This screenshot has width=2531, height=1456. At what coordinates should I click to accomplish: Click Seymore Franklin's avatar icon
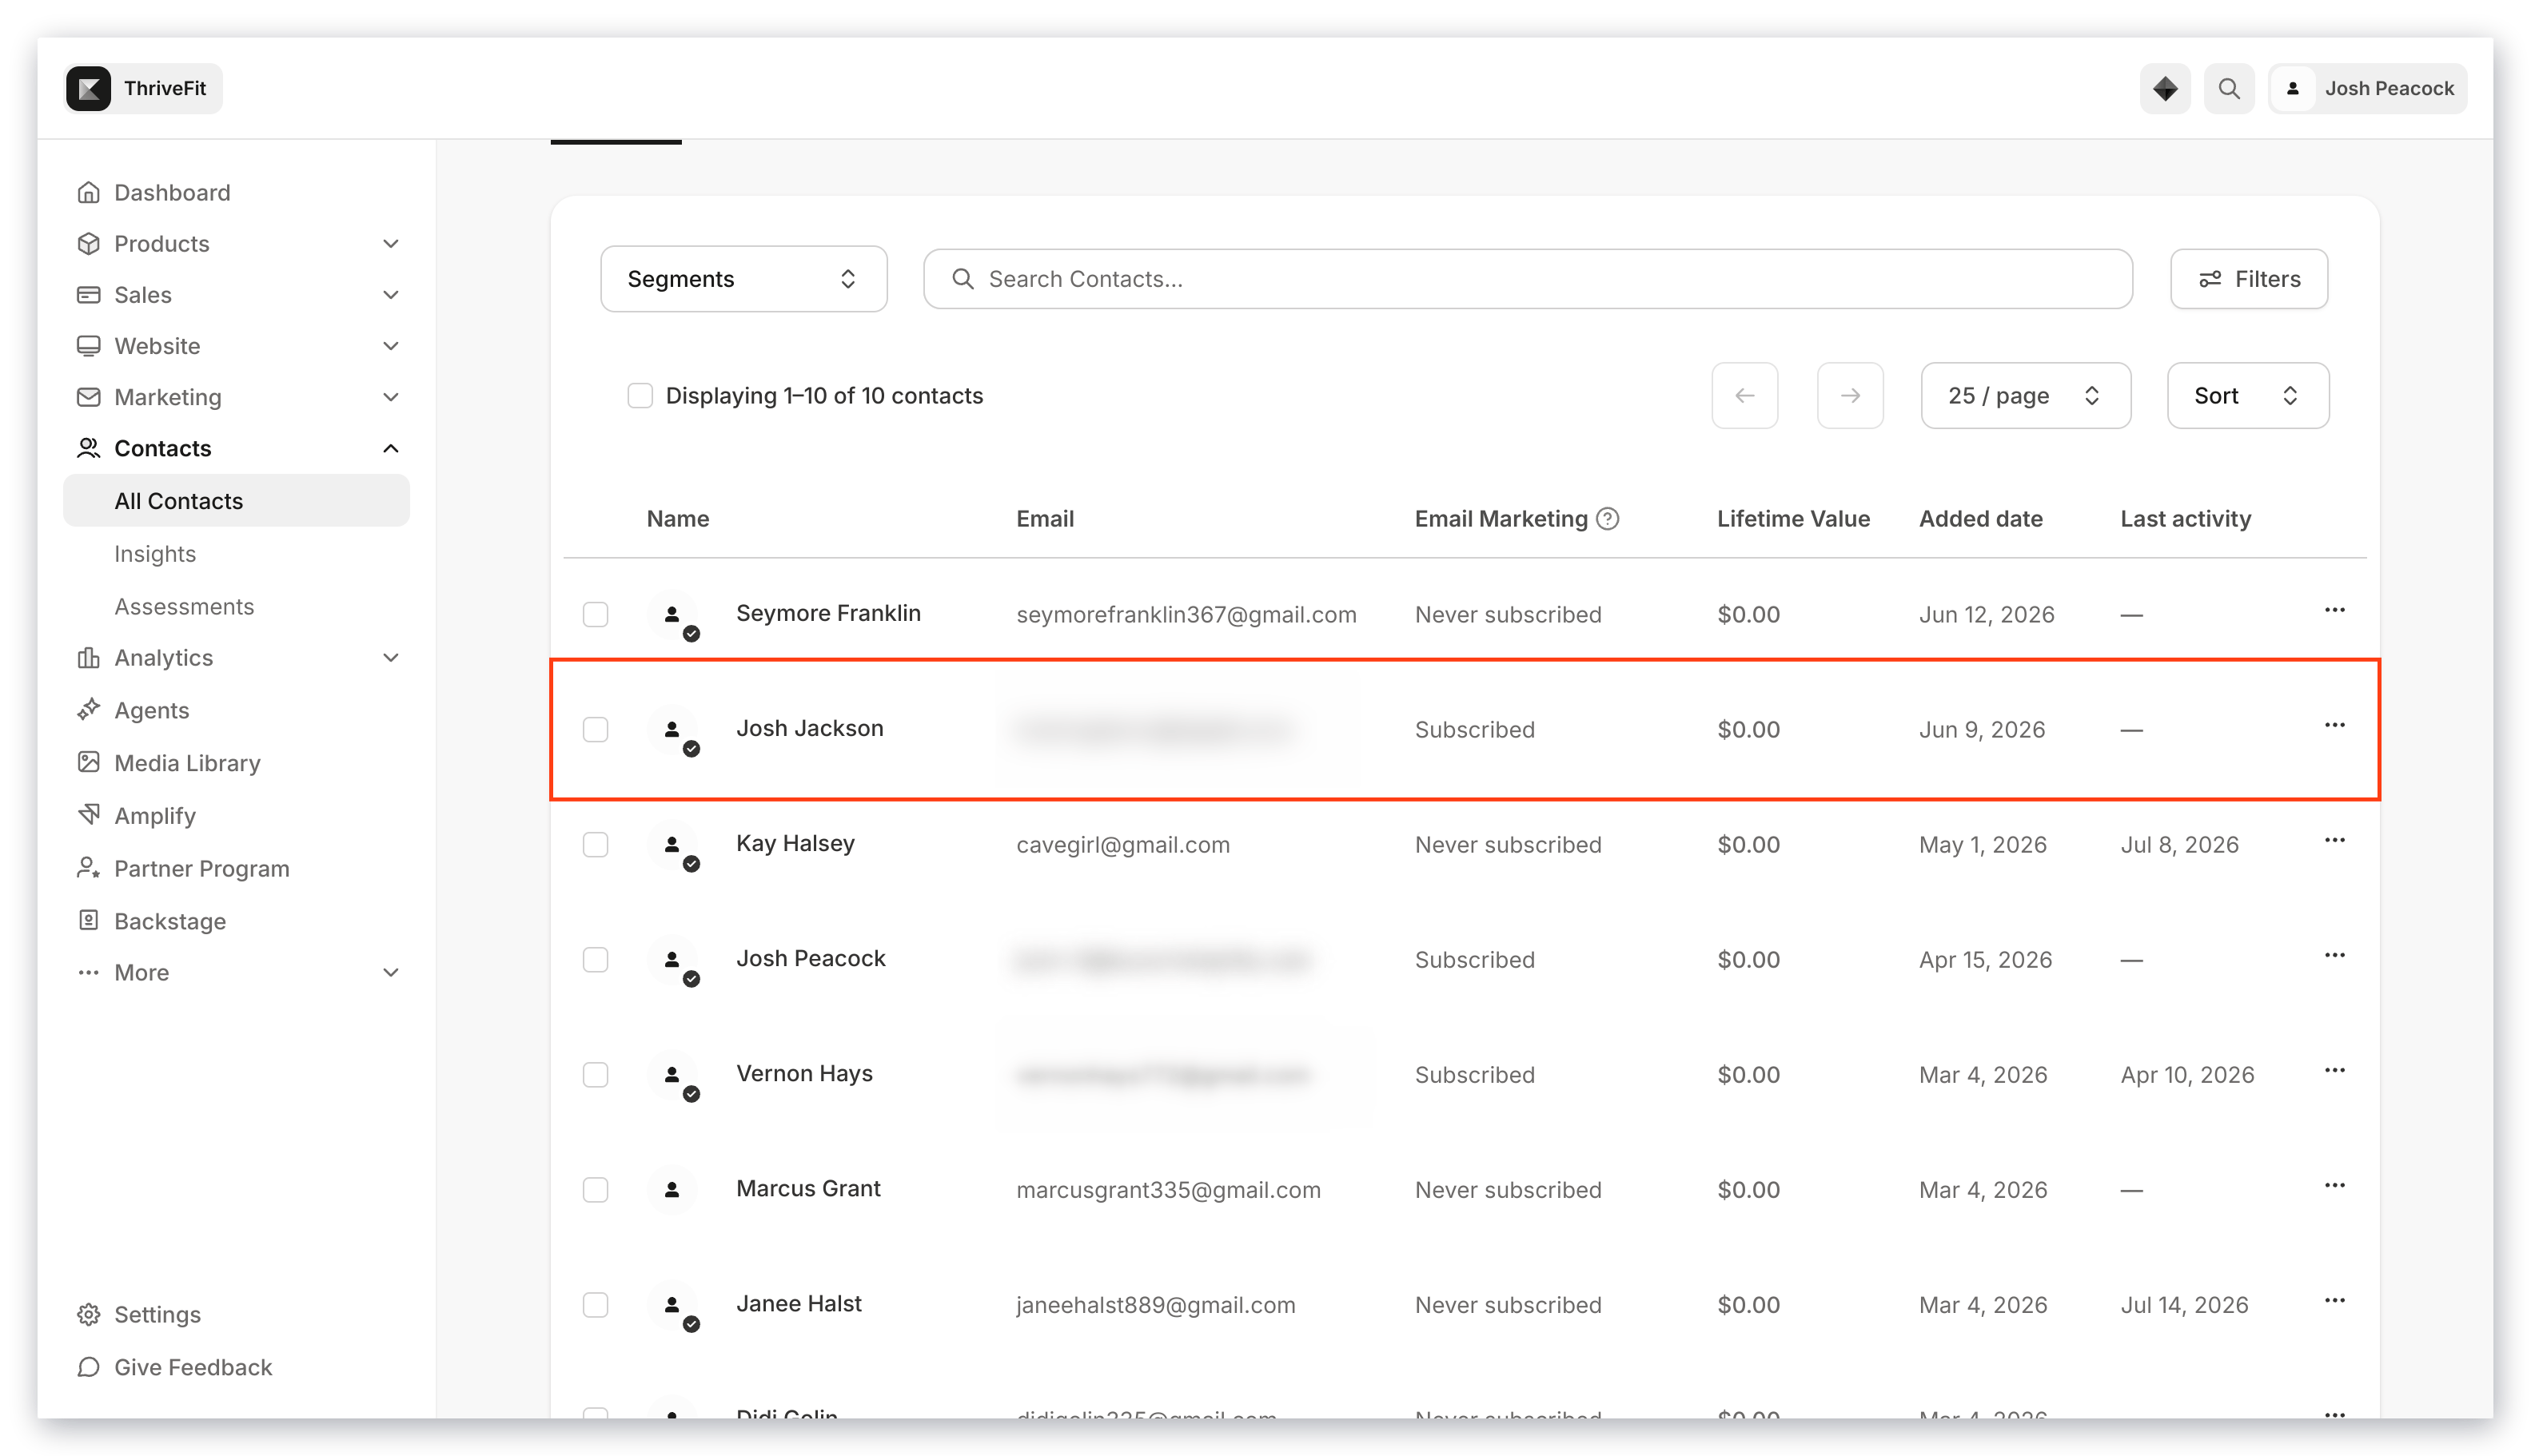[x=672, y=614]
